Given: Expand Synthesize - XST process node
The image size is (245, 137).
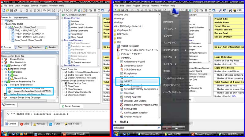Looking at the screenshot, I should pyautogui.click(x=2, y=66).
